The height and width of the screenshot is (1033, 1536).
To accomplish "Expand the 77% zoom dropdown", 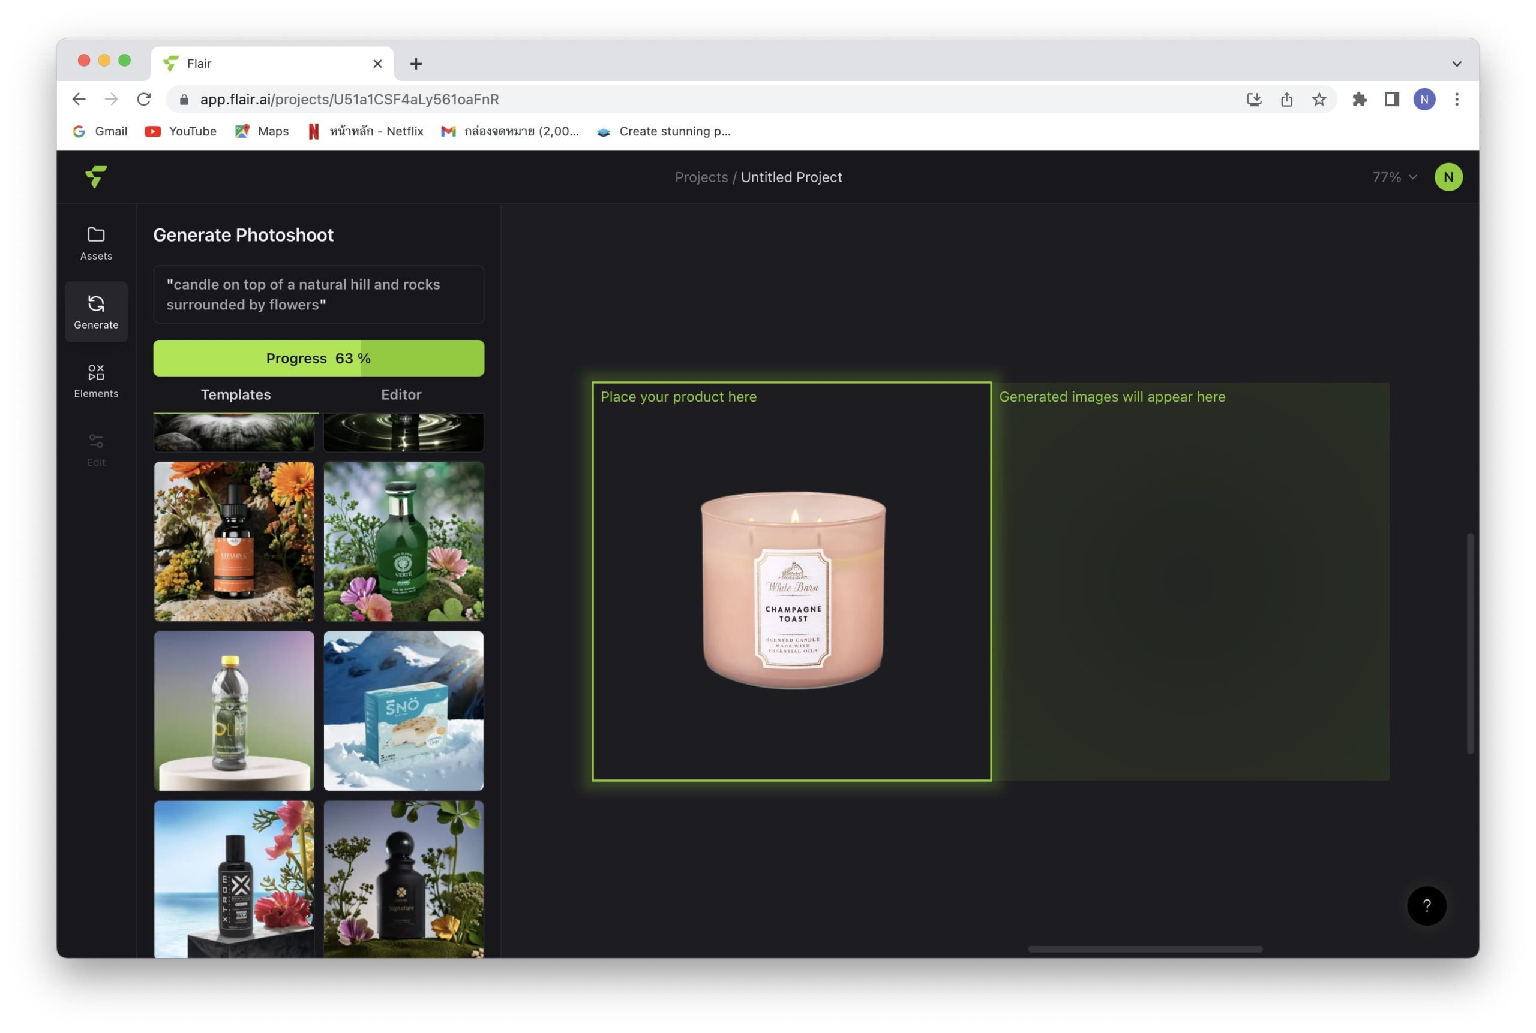I will (1394, 177).
